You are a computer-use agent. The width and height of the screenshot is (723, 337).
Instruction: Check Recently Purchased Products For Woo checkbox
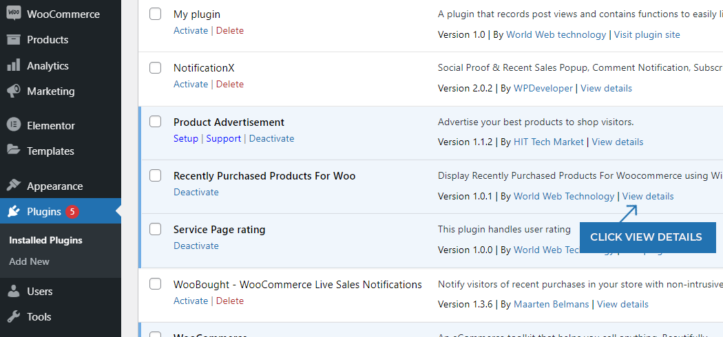tap(156, 175)
